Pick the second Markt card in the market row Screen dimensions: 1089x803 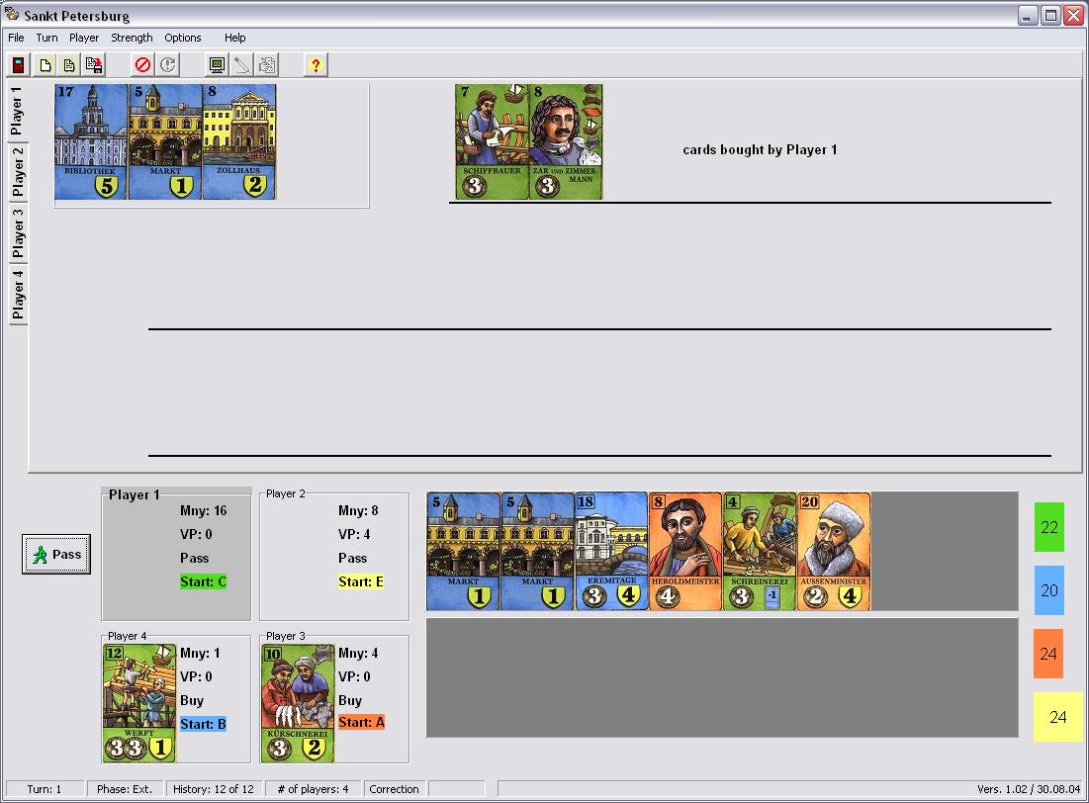537,552
